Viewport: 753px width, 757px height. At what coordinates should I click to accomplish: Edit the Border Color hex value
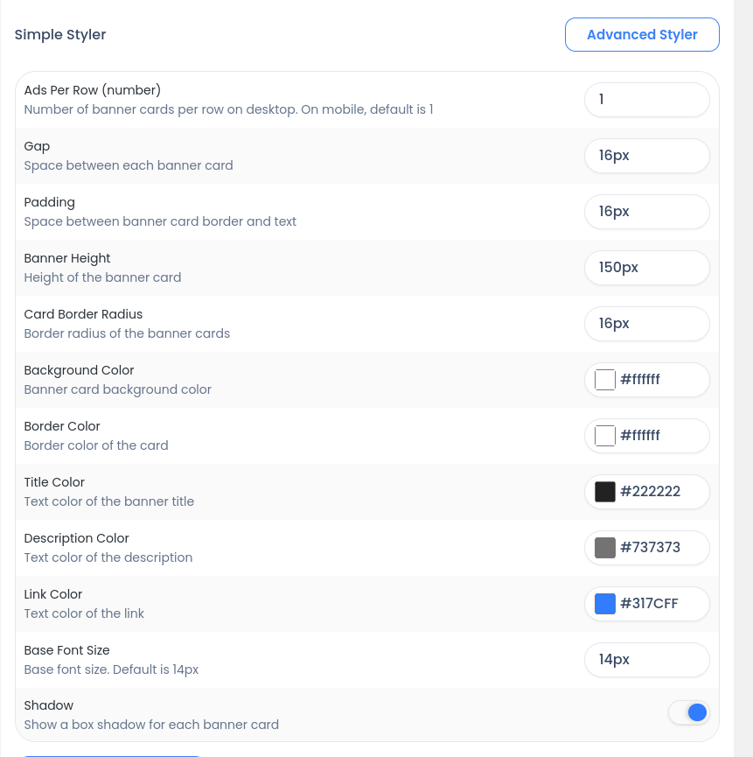[x=640, y=436]
